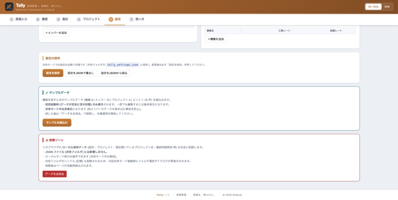Open the 集計 tab
Screen dimensions: 398x200
(63, 19)
